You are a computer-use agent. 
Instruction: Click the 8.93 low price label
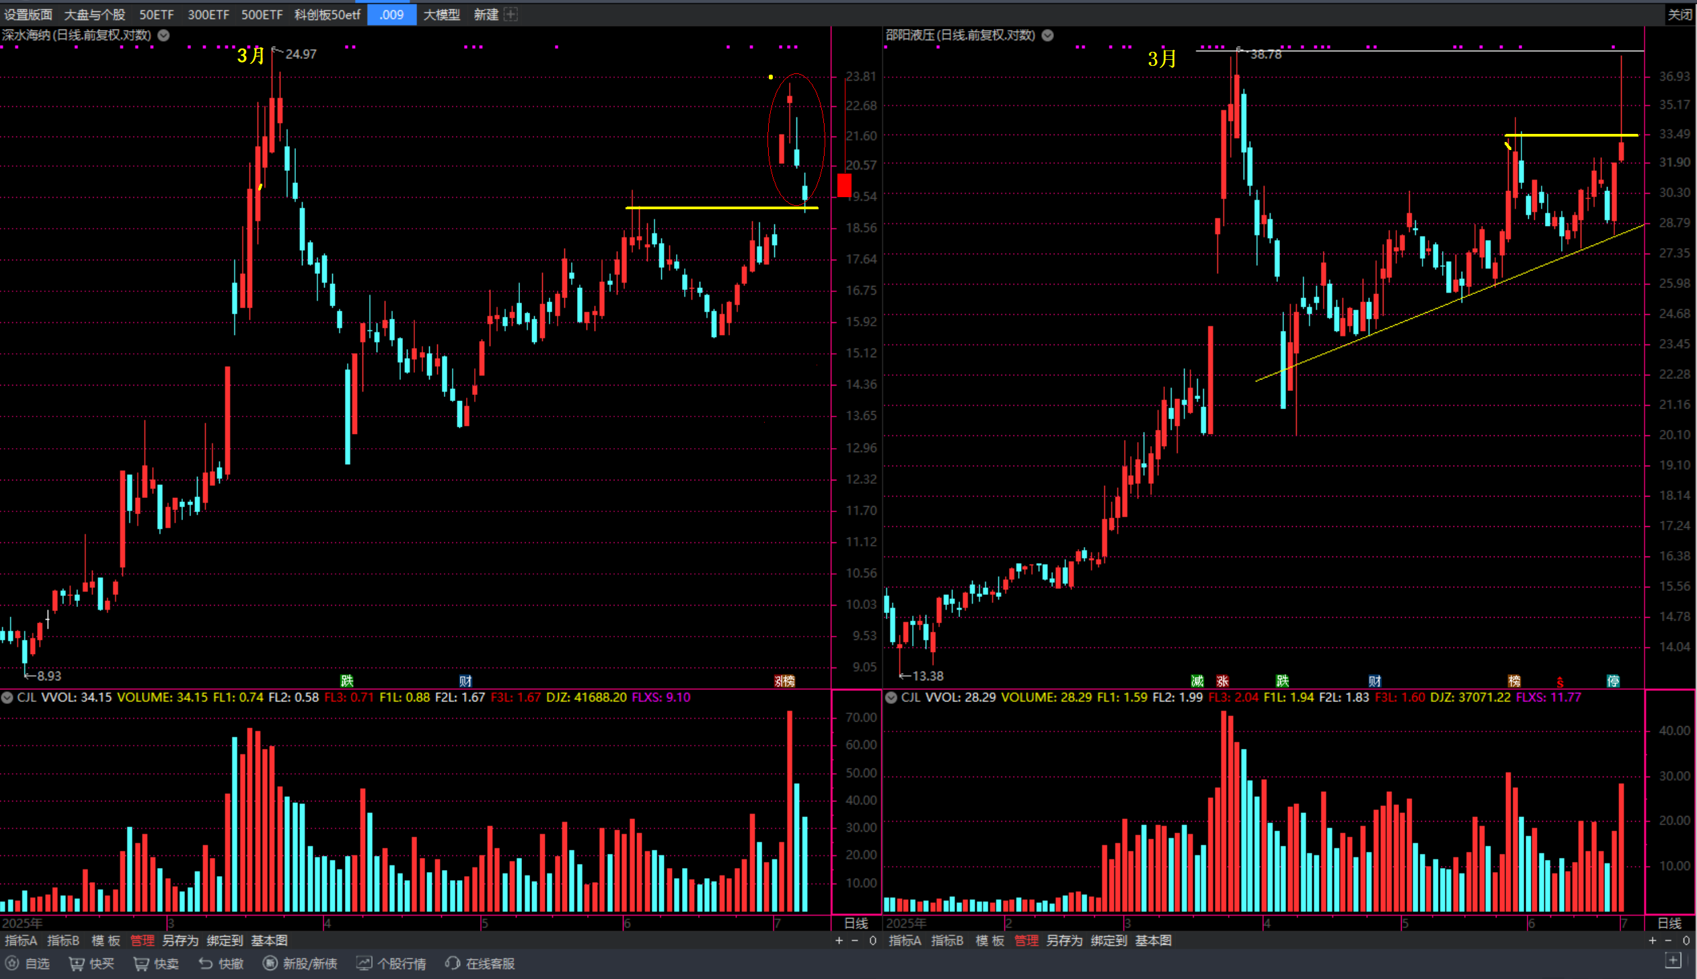pyautogui.click(x=48, y=676)
